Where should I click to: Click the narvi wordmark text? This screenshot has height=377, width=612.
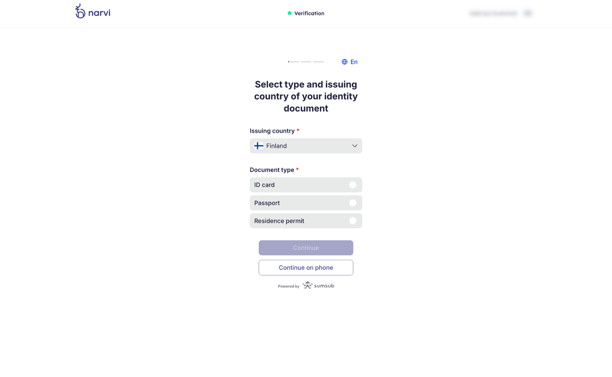(x=99, y=13)
